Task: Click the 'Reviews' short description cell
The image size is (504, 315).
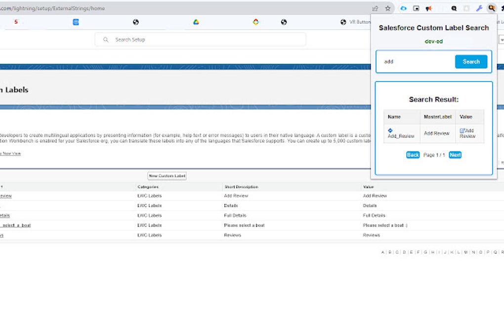Action: (x=232, y=235)
